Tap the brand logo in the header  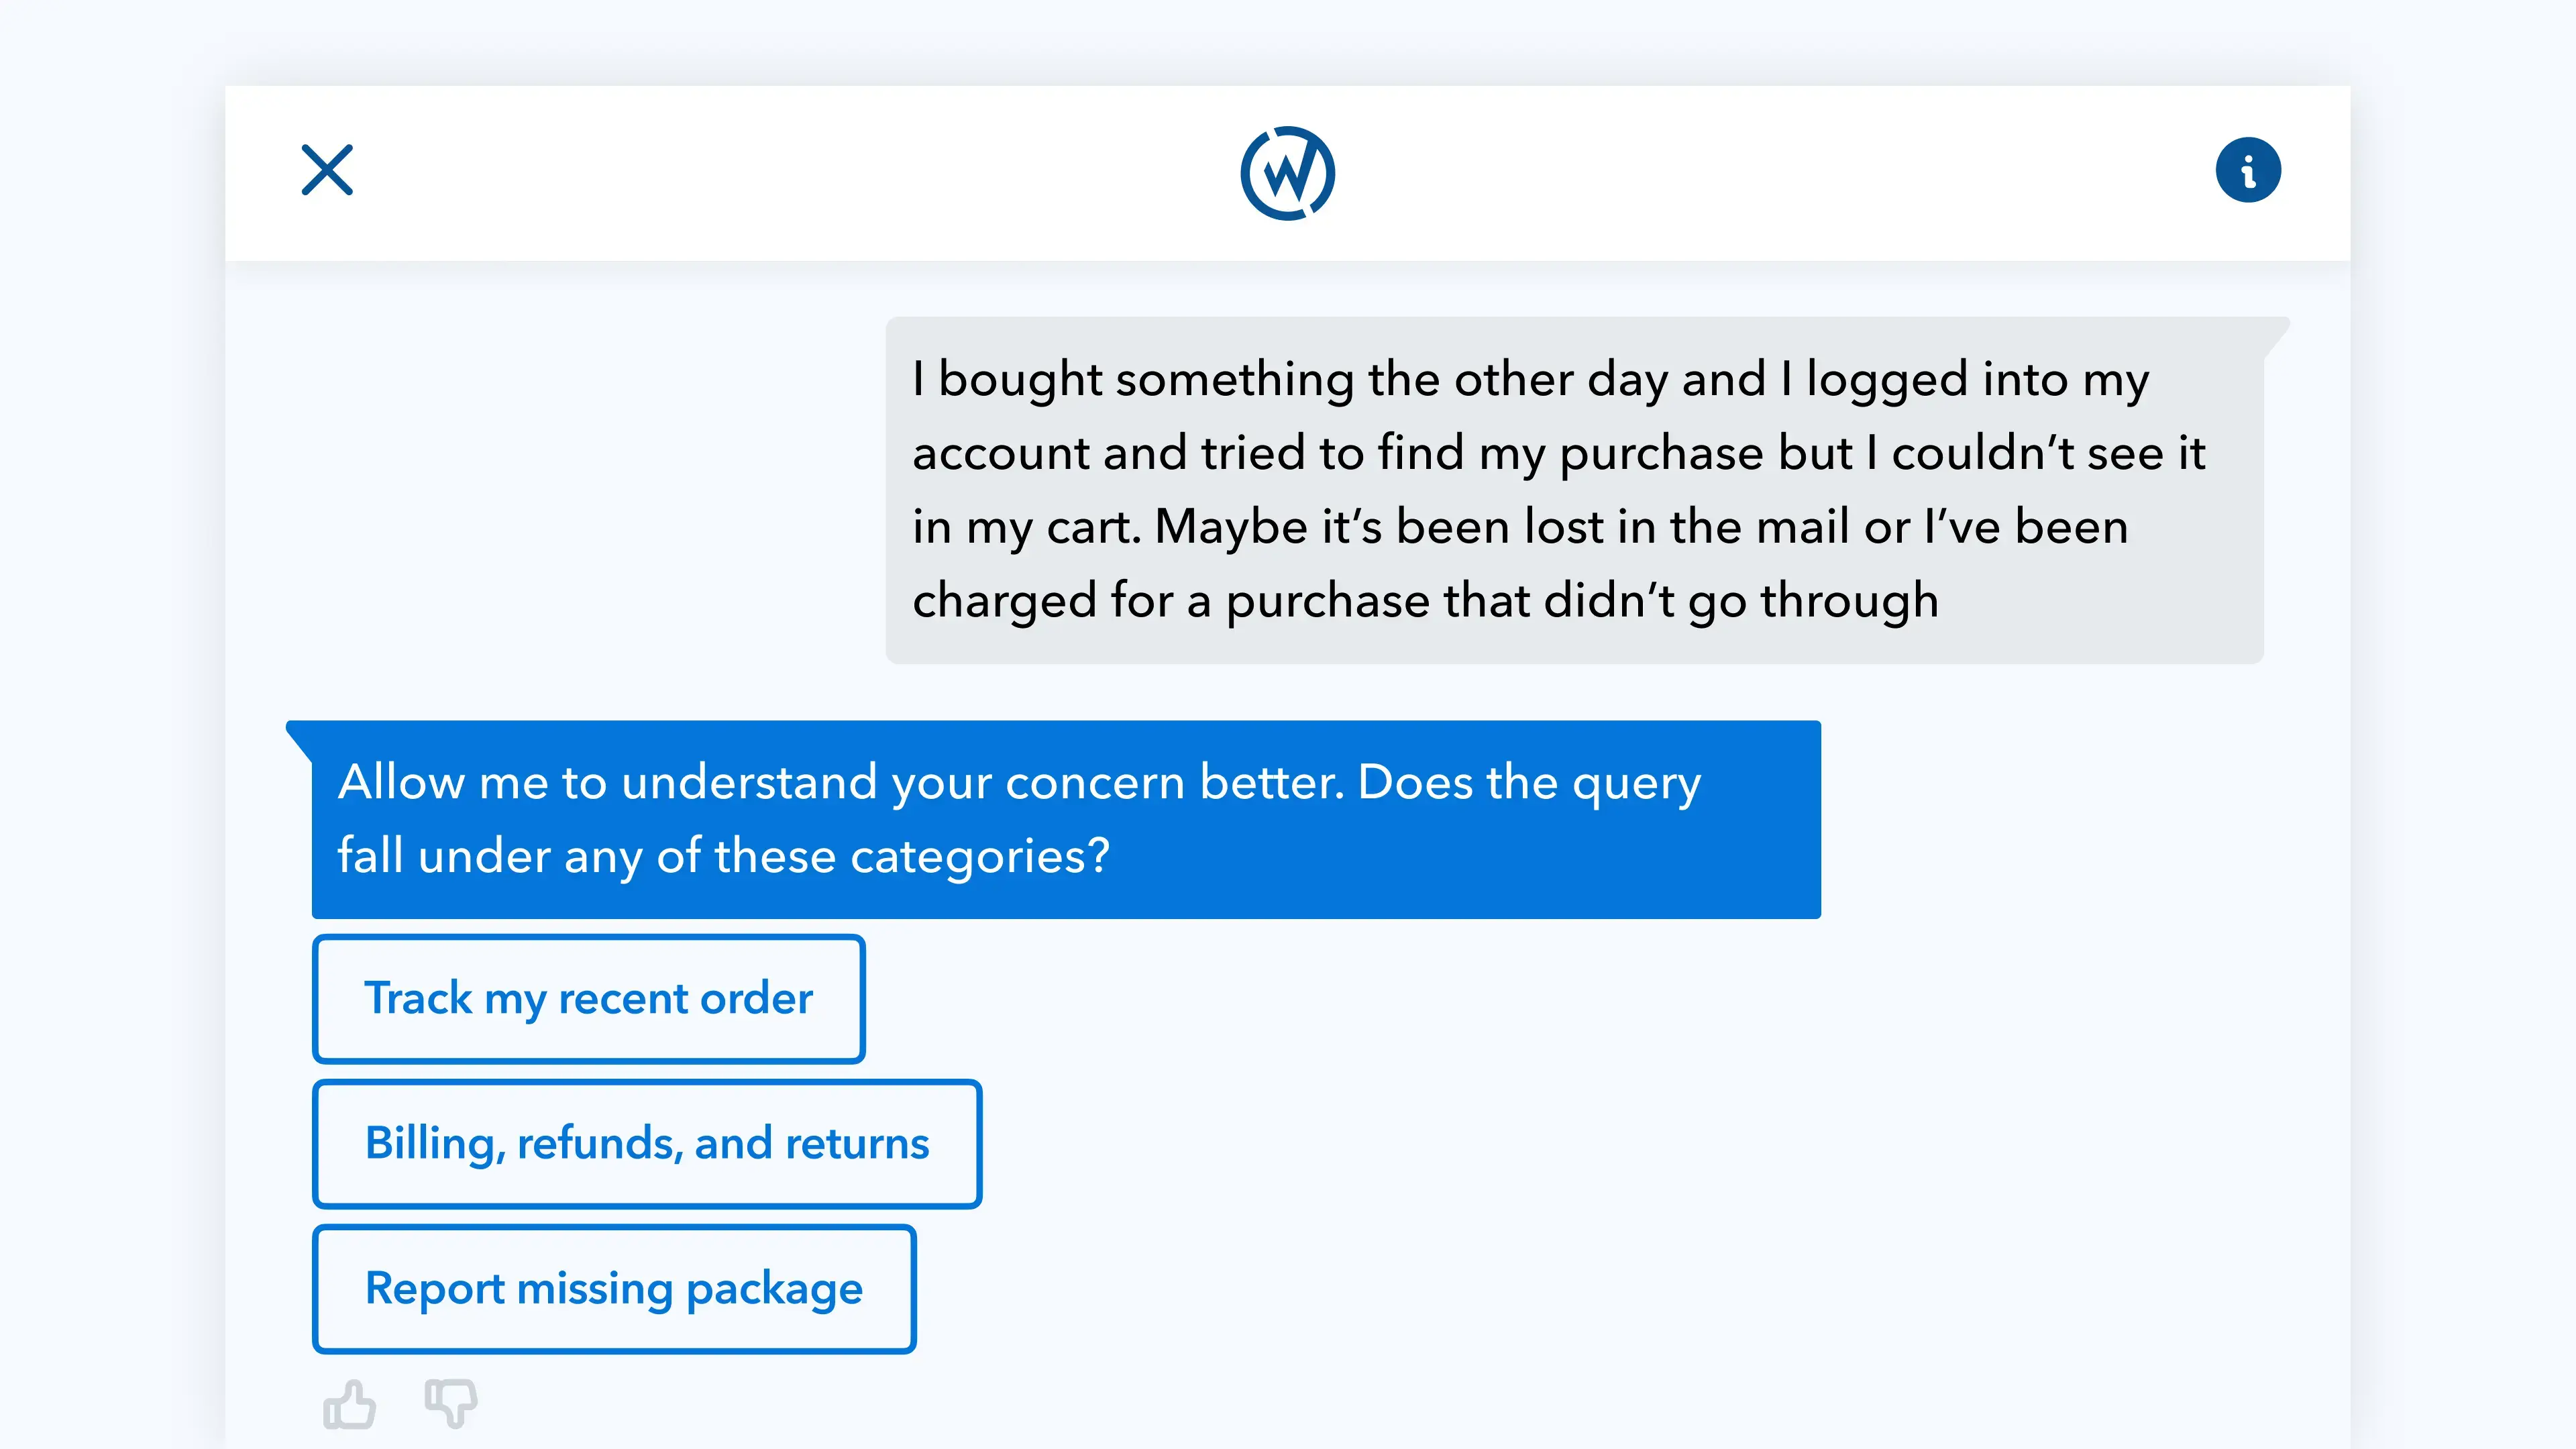[1287, 173]
